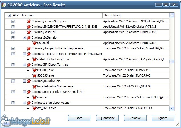Click the Remove button
181x128 pixels.
pyautogui.click(x=135, y=118)
